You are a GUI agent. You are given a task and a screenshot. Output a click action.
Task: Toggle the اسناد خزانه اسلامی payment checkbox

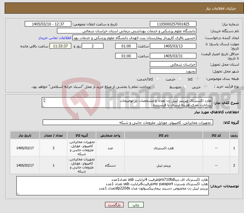coord(155,86)
